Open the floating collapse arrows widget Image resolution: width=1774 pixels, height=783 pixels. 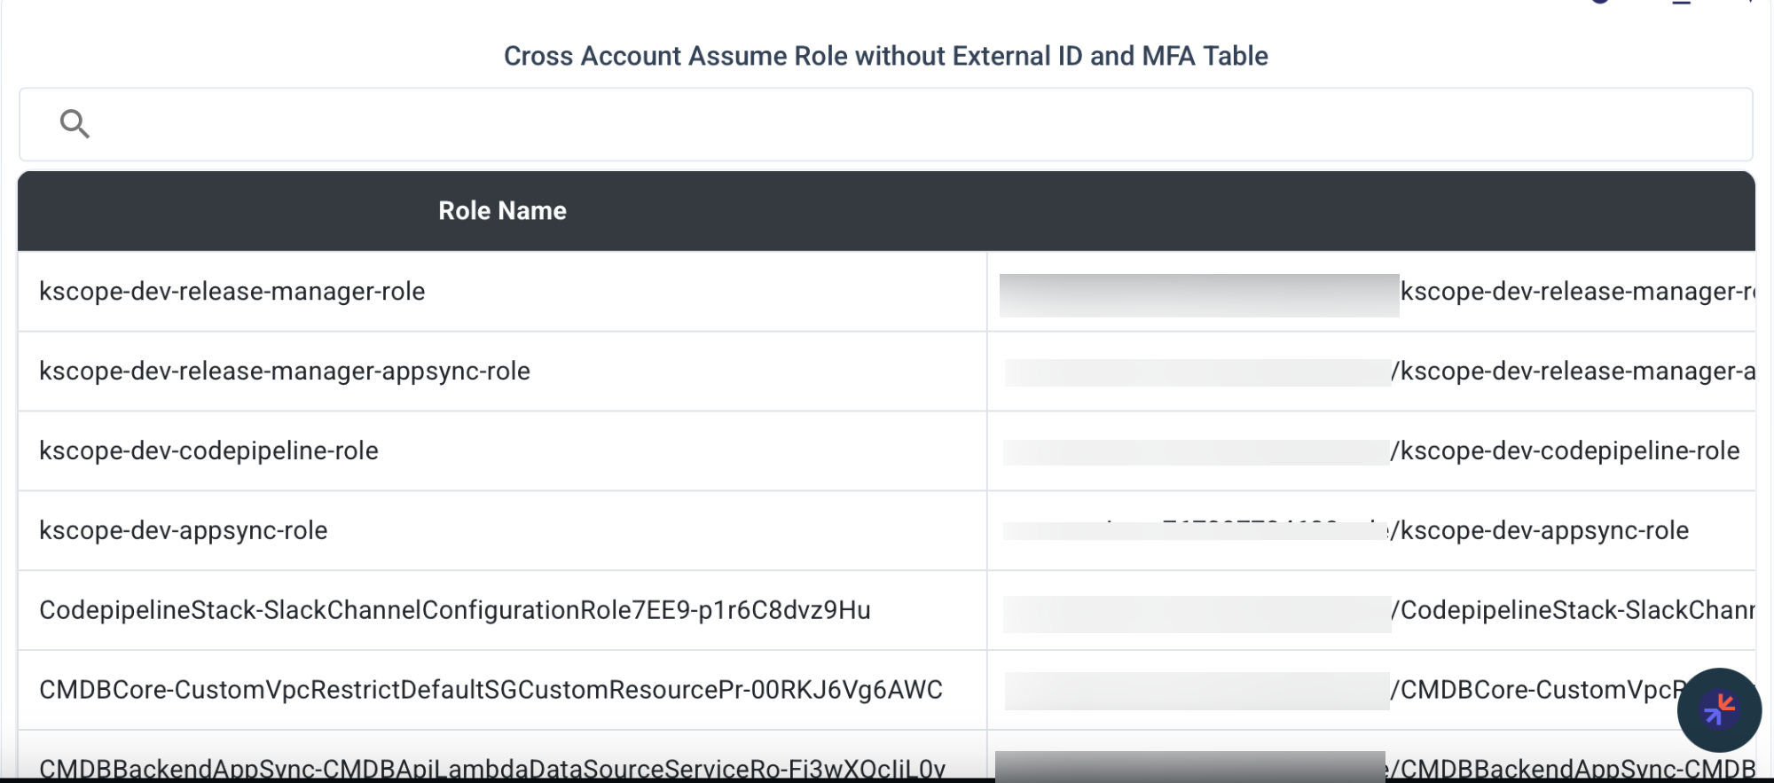(x=1718, y=709)
